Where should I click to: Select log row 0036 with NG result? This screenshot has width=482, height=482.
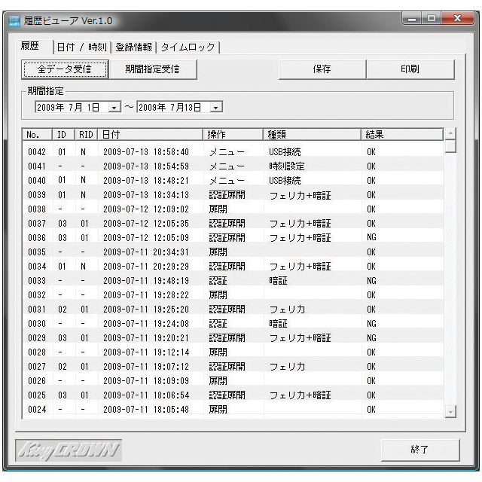(226, 237)
